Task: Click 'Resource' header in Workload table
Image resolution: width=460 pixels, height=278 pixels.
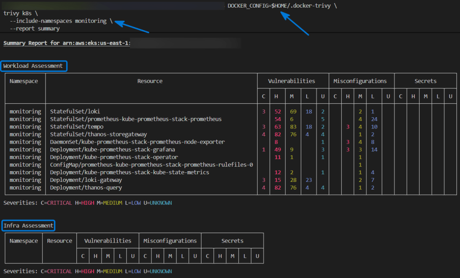Action: click(150, 81)
